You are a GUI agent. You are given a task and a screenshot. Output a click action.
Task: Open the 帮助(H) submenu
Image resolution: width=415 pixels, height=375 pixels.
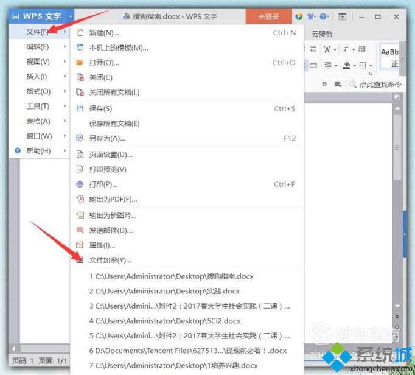coord(39,151)
